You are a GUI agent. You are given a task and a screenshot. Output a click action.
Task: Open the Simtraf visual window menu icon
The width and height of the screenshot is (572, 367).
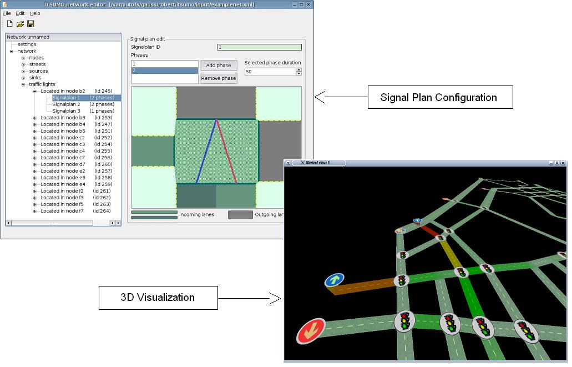288,163
